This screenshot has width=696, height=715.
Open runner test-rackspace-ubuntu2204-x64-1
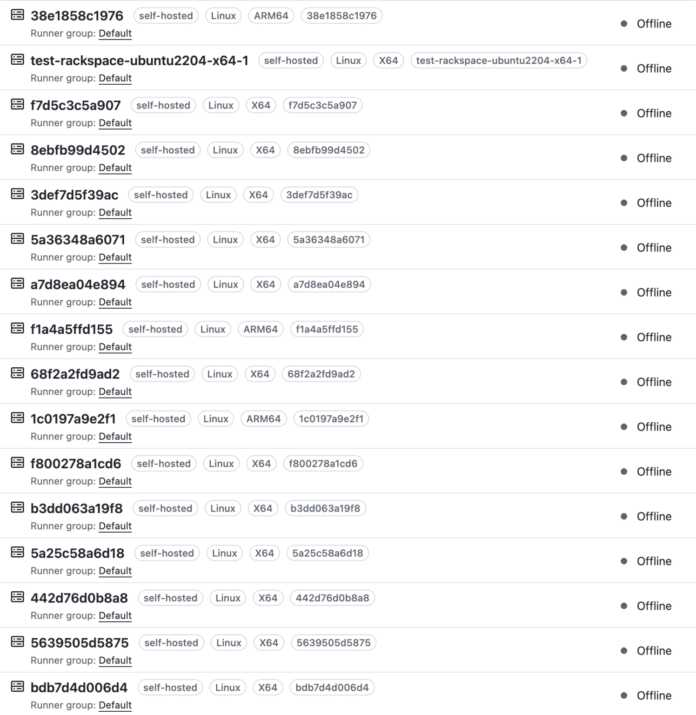coord(140,61)
